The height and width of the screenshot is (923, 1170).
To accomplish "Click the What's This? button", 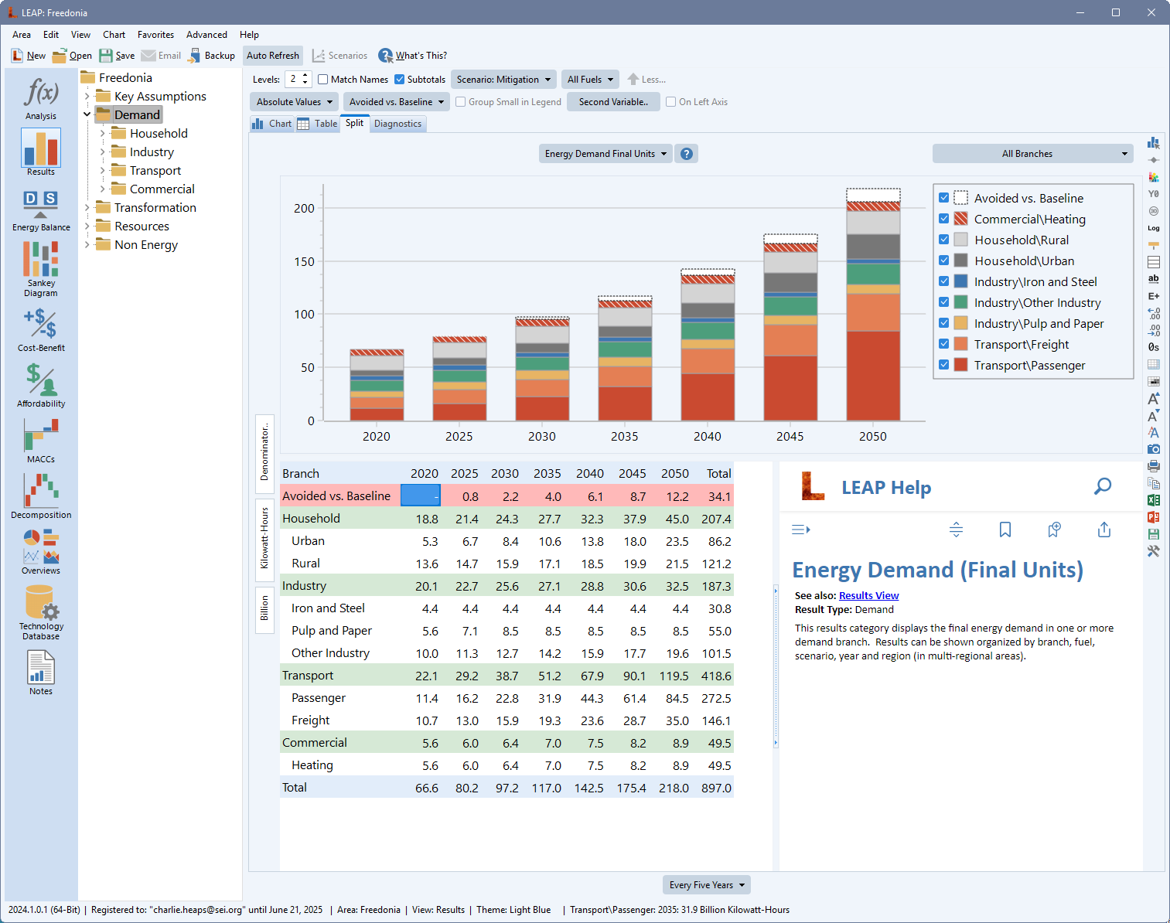I will 413,56.
